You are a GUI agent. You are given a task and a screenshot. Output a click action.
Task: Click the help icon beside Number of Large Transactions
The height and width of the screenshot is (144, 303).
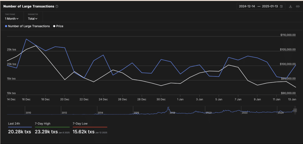pos(57,6)
